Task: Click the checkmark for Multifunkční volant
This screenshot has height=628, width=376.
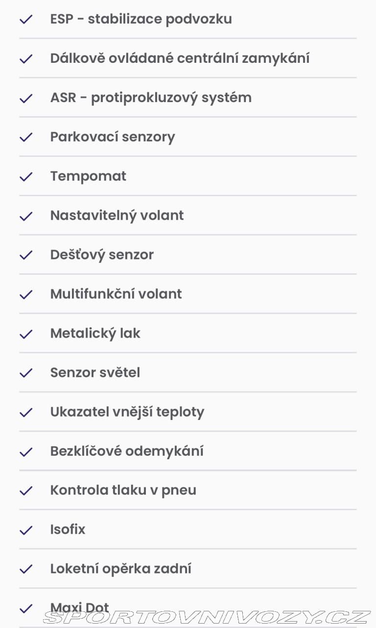Action: [26, 294]
